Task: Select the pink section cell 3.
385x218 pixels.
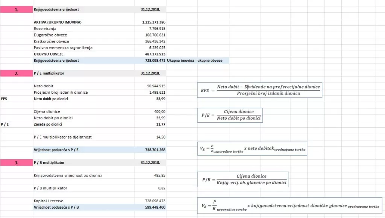Action: pos(16,163)
